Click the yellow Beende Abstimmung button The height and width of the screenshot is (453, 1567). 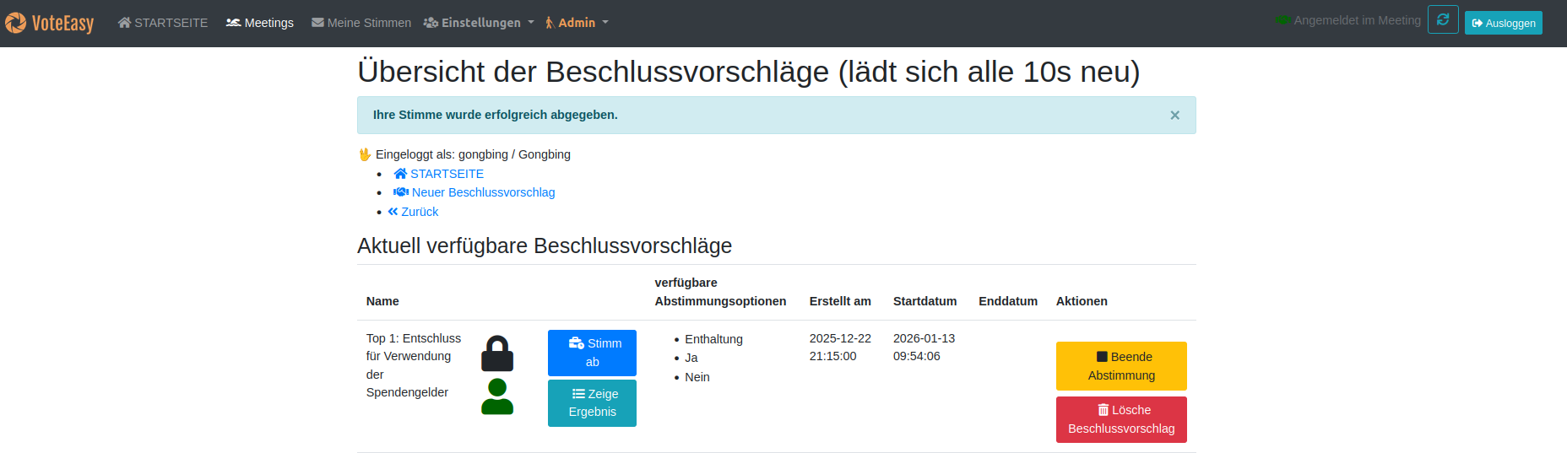1121,366
